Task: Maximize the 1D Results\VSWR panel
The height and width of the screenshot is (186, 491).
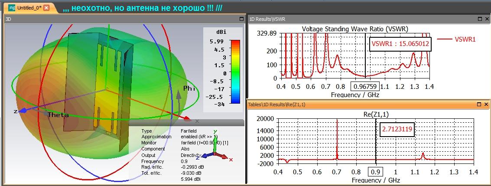Action: [480, 19]
